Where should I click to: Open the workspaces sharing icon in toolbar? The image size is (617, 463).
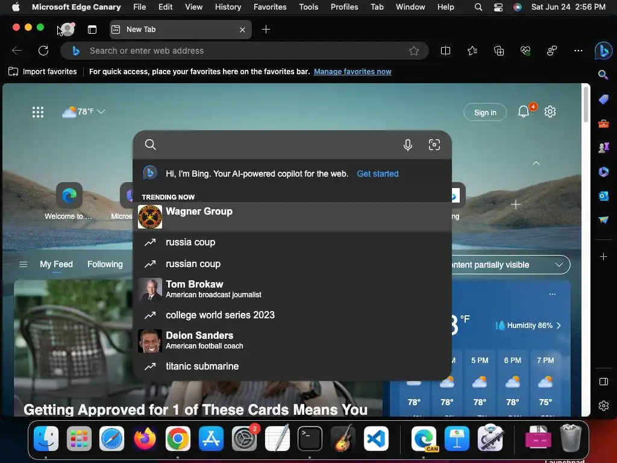click(x=552, y=51)
